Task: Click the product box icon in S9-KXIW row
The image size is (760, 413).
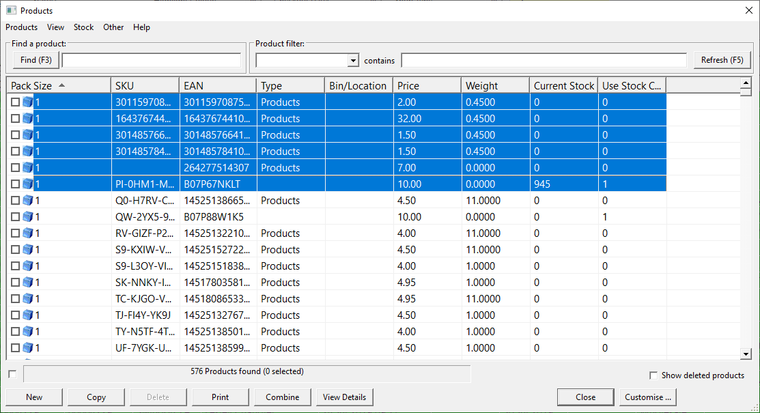Action: coord(28,250)
